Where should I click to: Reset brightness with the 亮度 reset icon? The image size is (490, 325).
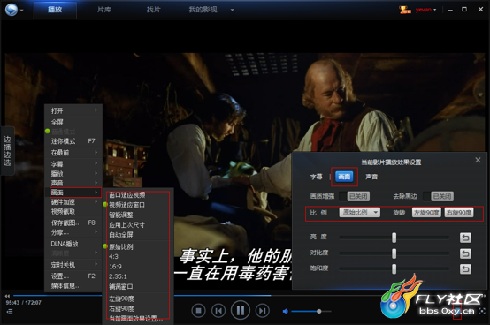pos(465,238)
